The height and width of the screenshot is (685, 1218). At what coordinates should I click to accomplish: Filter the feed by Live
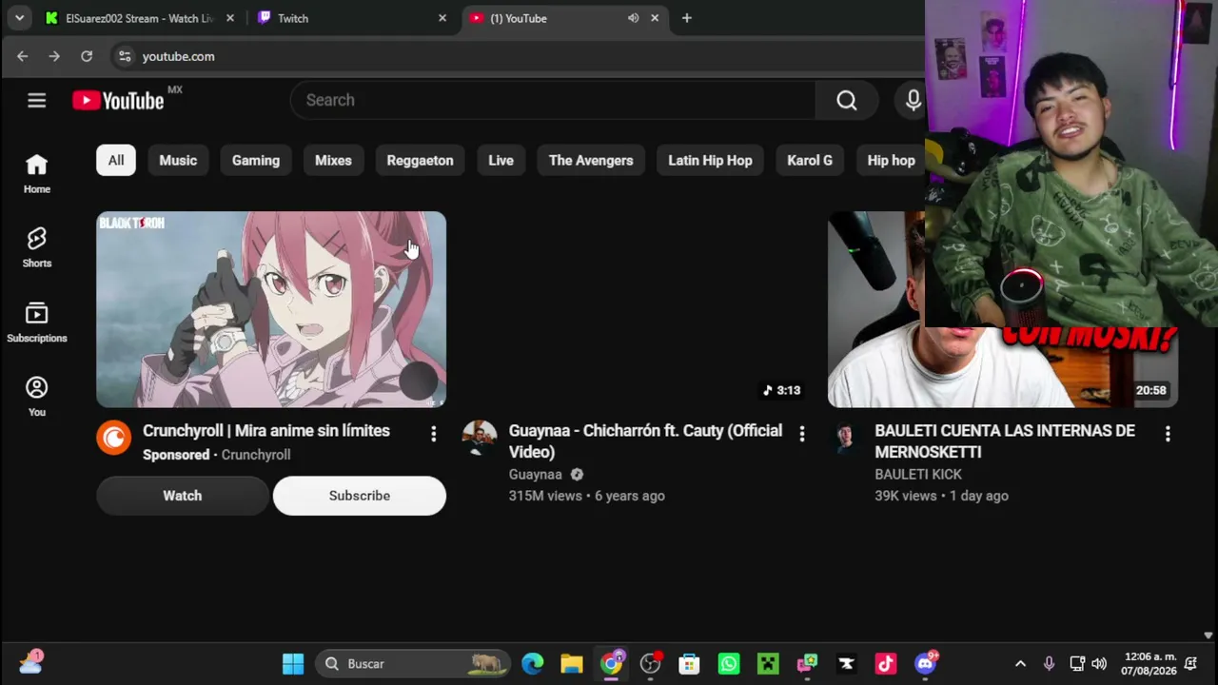[x=501, y=160]
